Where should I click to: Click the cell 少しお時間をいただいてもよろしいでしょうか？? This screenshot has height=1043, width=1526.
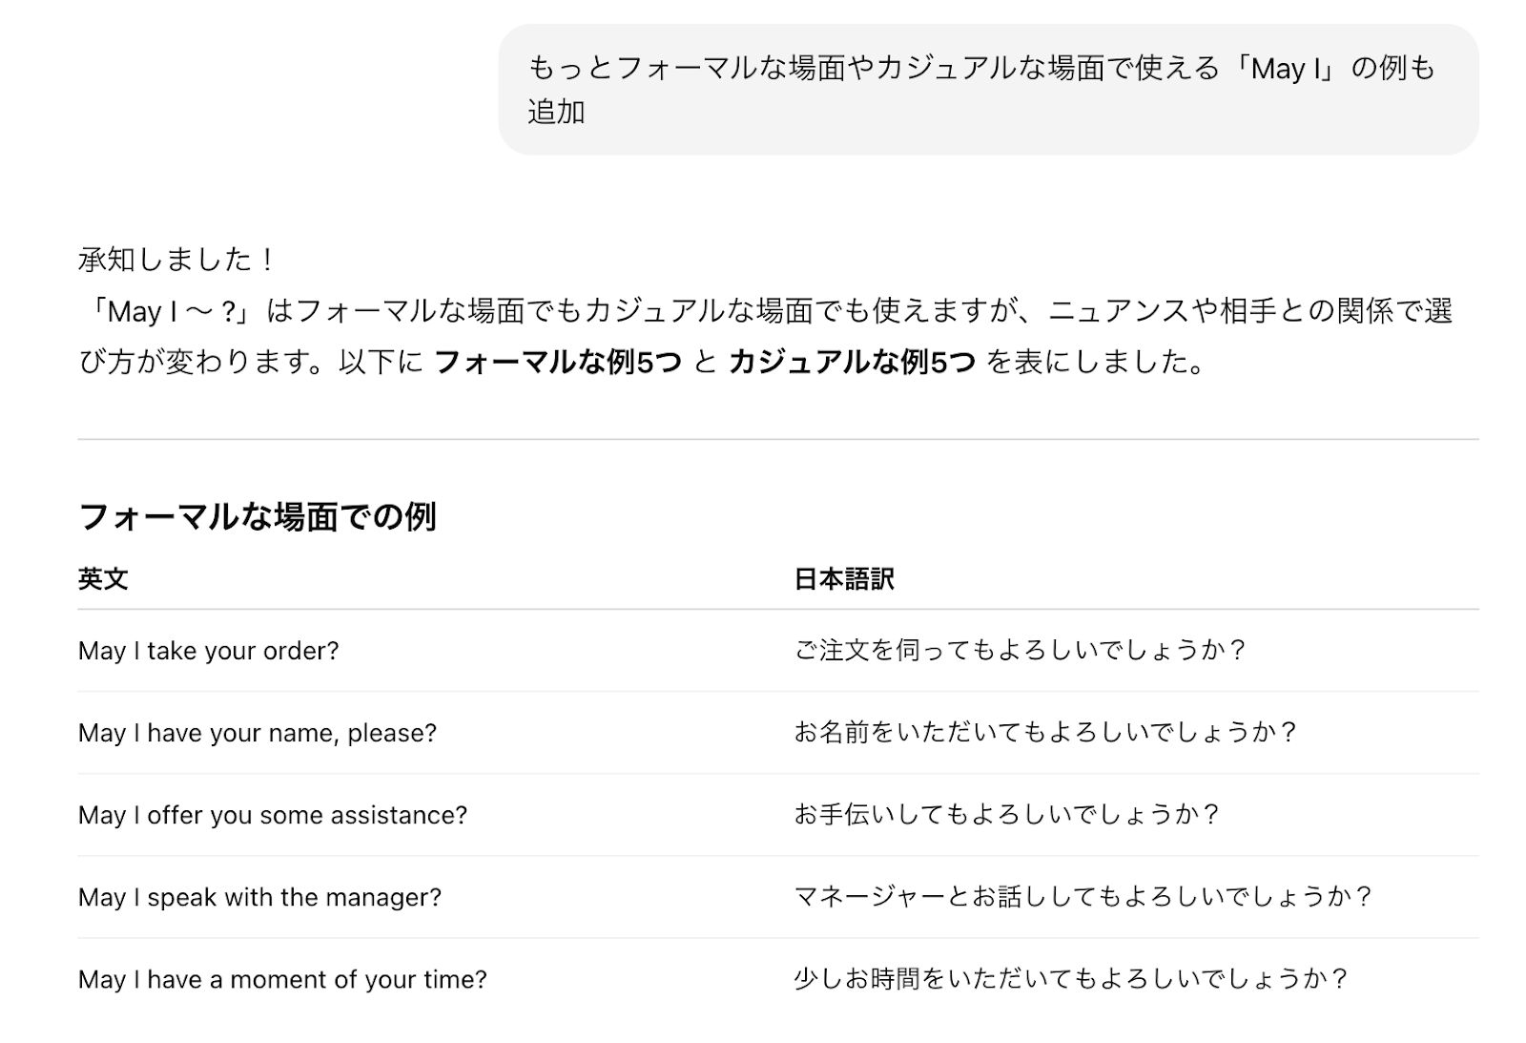tap(1071, 979)
